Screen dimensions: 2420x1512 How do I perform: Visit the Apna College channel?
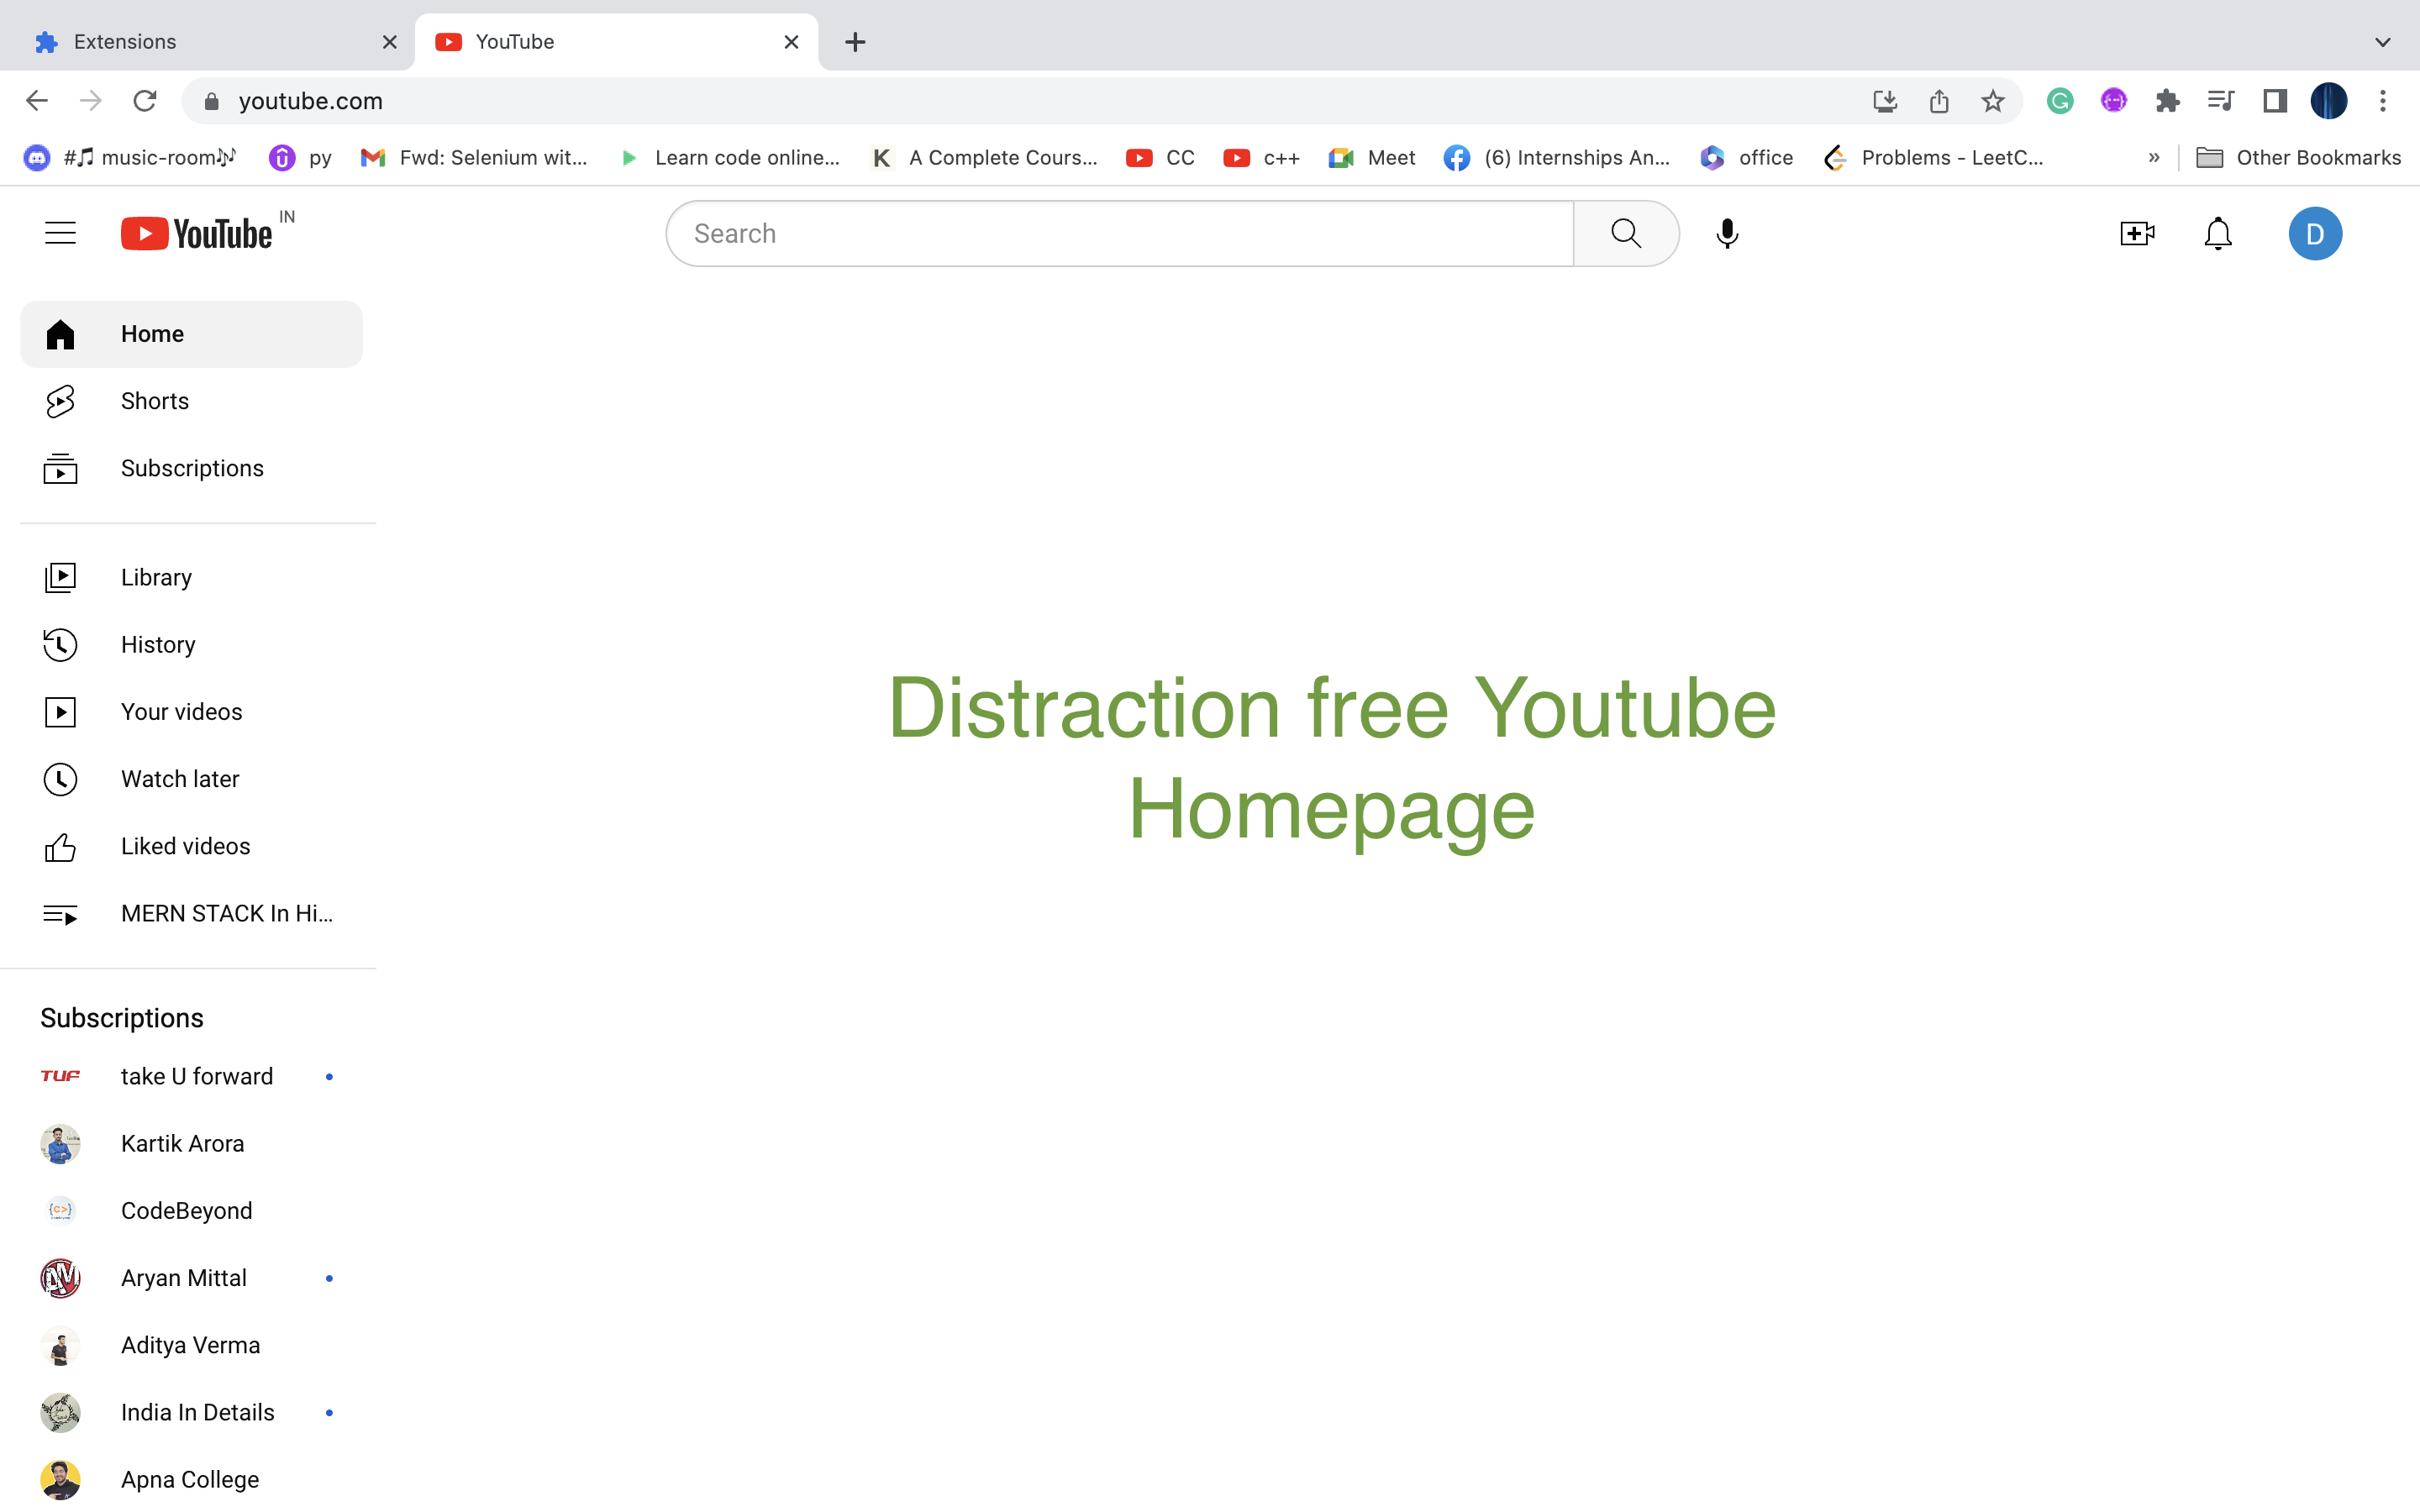tap(189, 1479)
